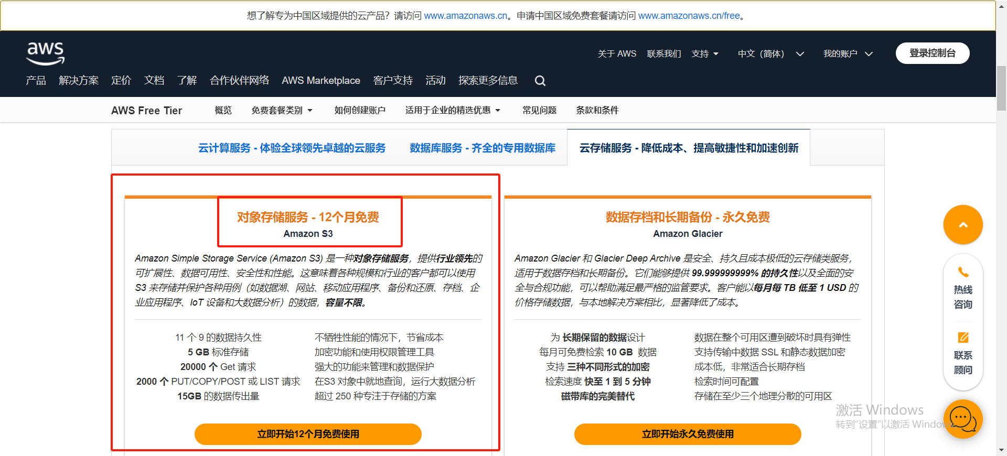1007x456 pixels.
Task: Open the 定价 menu
Action: (121, 80)
